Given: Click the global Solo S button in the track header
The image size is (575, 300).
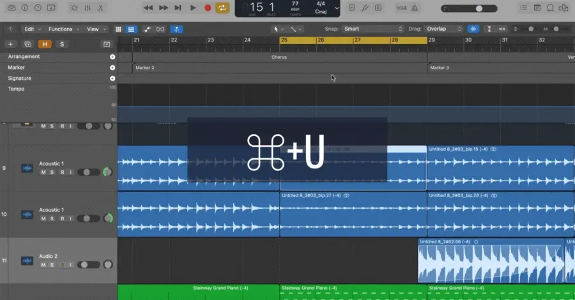Looking at the screenshot, I should tap(62, 44).
